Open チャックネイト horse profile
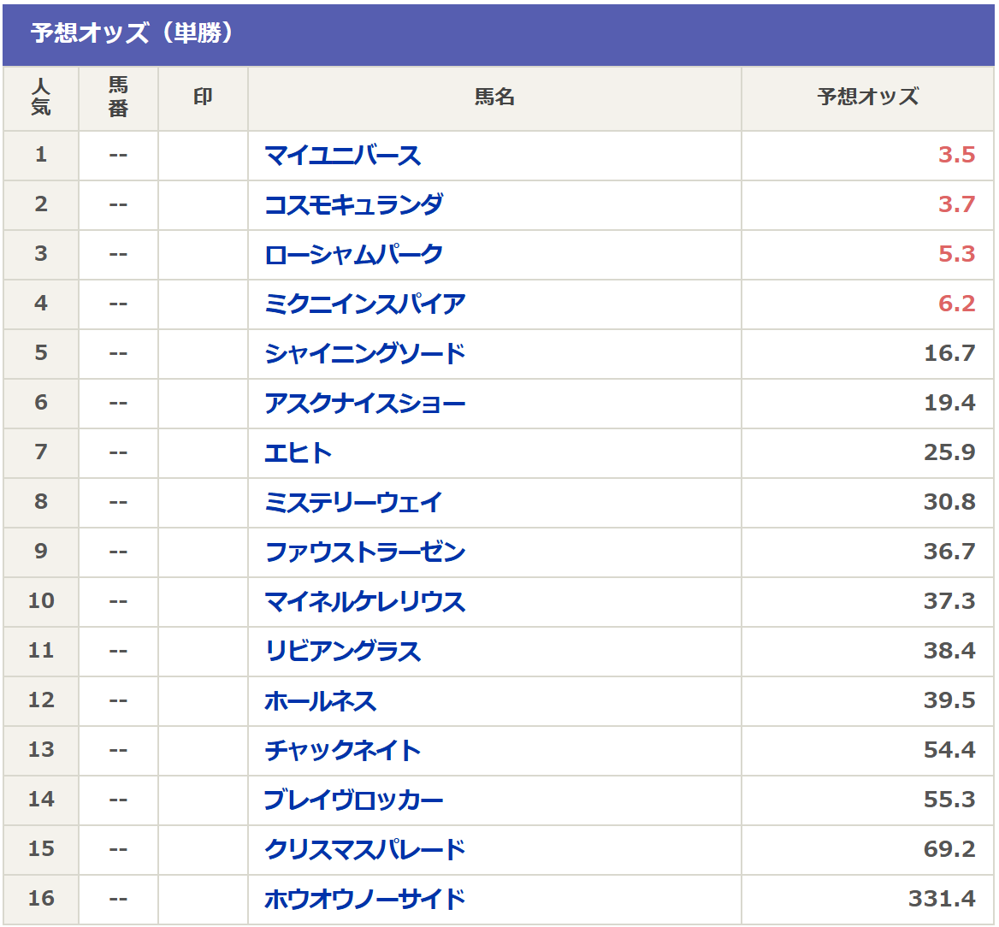This screenshot has width=999, height=927. pos(342,751)
